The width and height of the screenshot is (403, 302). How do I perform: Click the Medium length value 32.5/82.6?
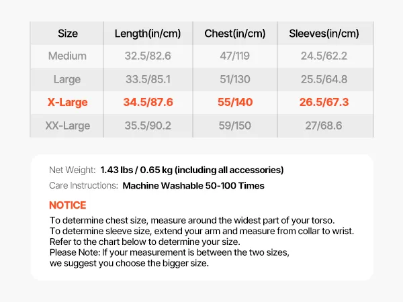[x=148, y=56]
